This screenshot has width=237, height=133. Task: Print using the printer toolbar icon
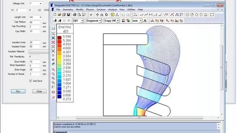[74, 15]
